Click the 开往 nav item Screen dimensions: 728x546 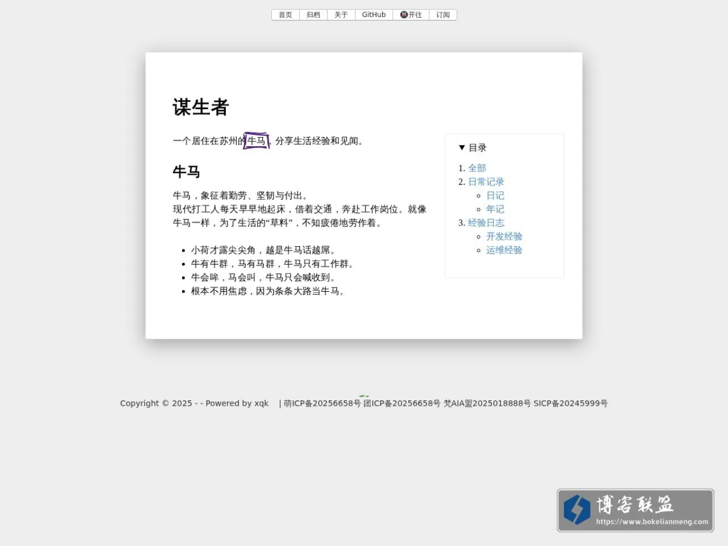[x=411, y=15]
